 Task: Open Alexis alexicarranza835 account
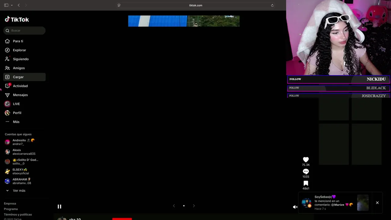click(x=24, y=152)
